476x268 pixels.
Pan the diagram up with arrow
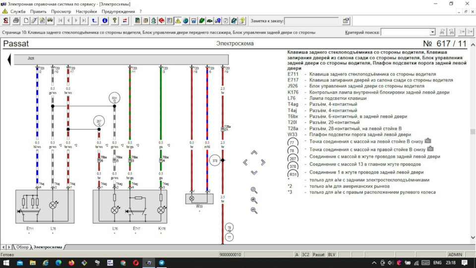pyautogui.click(x=254, y=152)
